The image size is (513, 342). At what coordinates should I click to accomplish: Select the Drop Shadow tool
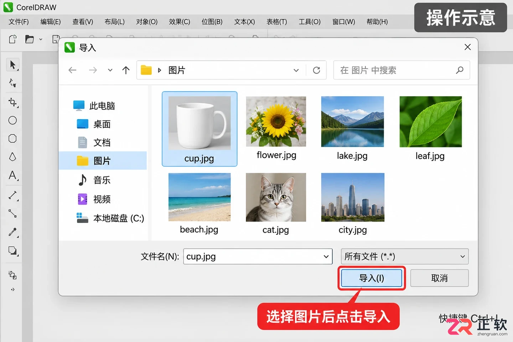click(x=13, y=251)
